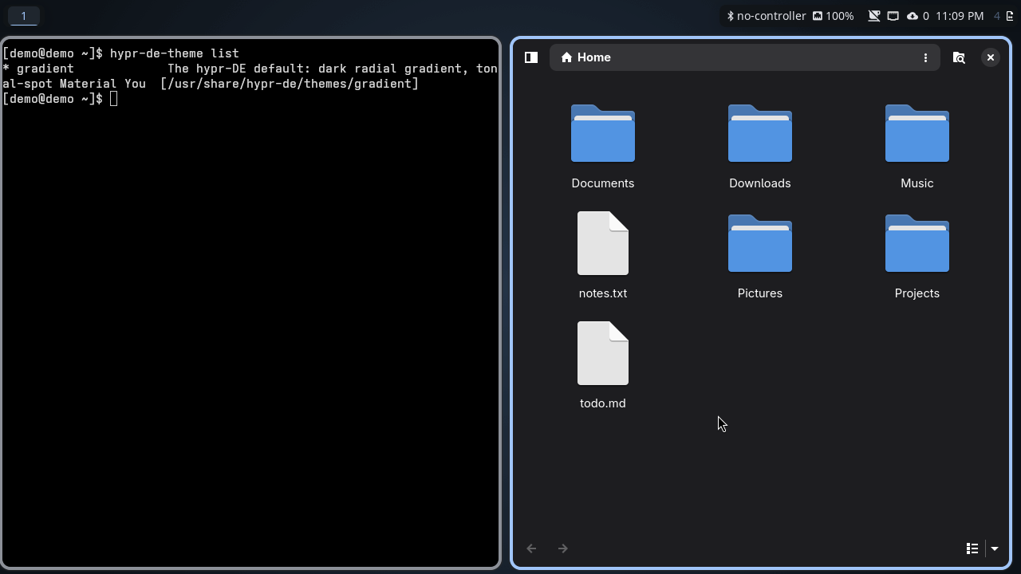Select the Pictures folder
1021x574 pixels.
(x=760, y=256)
